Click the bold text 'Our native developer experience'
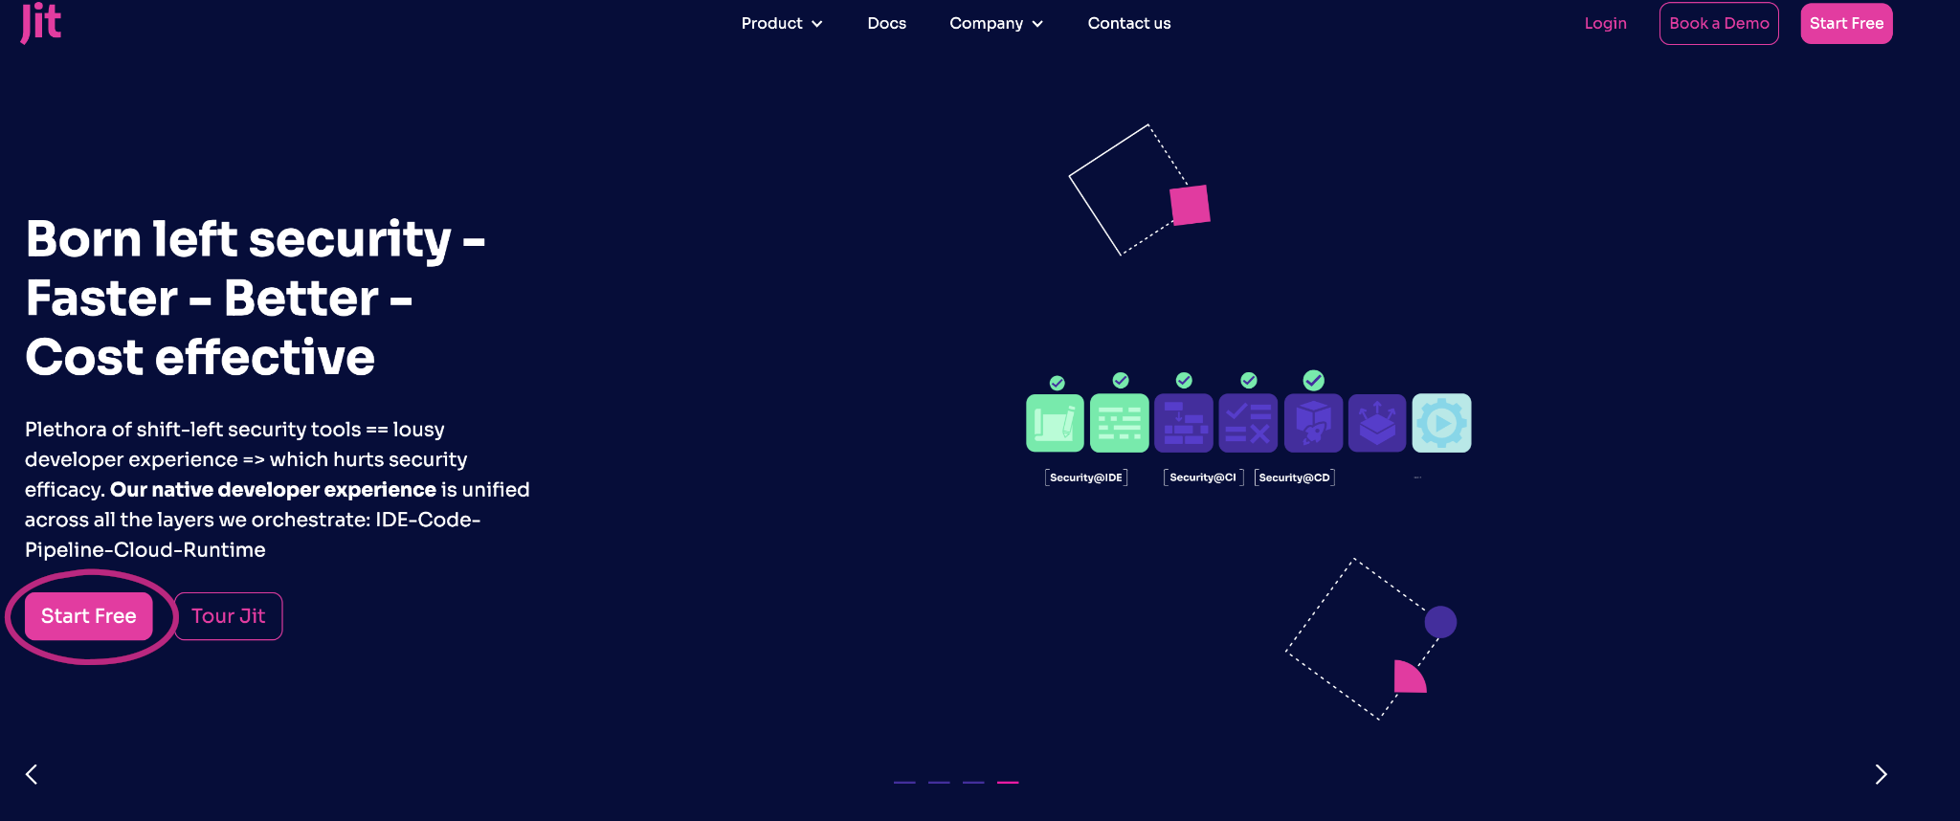This screenshot has width=1960, height=821. 273,489
